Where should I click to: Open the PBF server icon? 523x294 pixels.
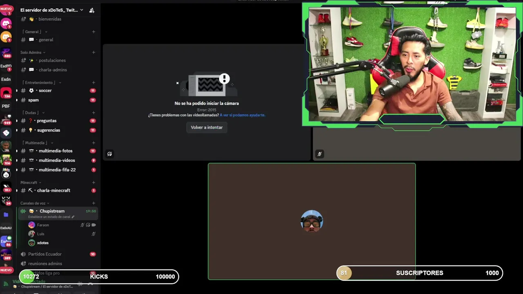pyautogui.click(x=6, y=106)
